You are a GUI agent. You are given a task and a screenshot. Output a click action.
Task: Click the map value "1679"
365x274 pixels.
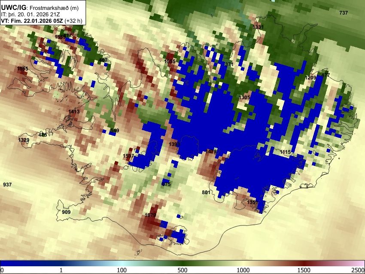150,215
